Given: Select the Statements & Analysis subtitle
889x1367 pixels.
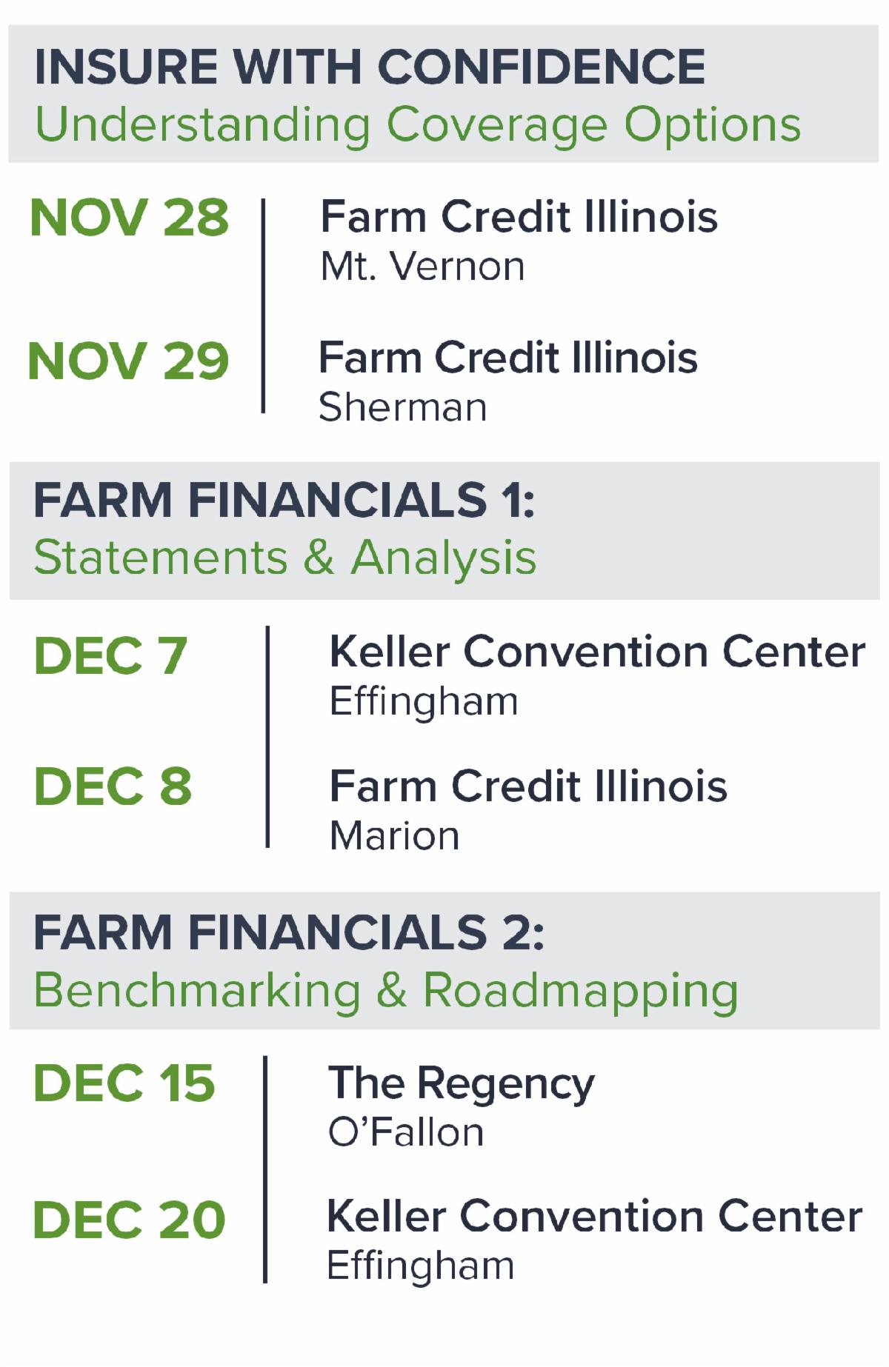Looking at the screenshot, I should coord(285,557).
